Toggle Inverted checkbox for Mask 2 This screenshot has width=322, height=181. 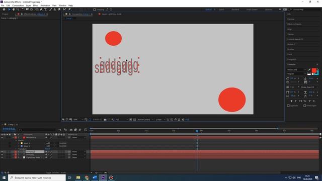tap(58, 146)
